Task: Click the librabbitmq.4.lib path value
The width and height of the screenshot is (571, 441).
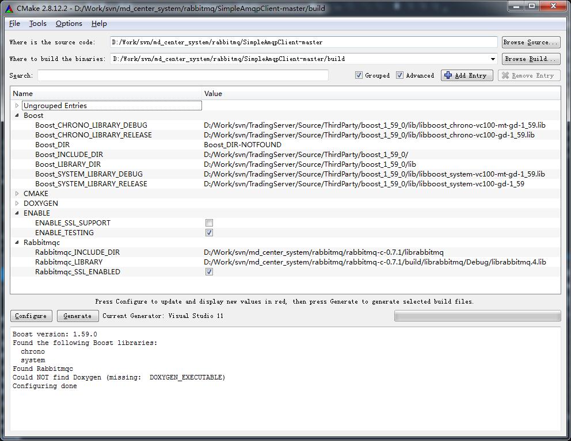Action: (375, 262)
